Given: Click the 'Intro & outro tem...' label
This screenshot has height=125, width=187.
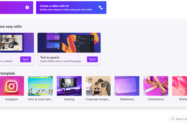Looking at the screenshot, I should tap(40, 99).
